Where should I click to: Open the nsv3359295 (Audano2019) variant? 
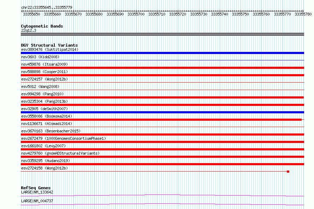click(46, 161)
